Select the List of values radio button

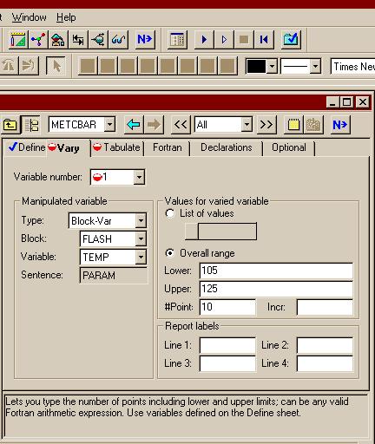point(170,213)
